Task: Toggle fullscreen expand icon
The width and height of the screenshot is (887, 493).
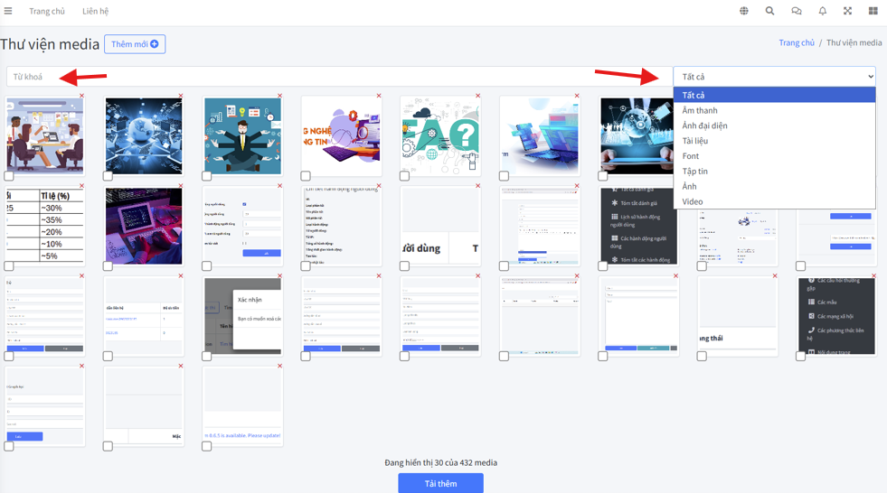Action: coord(847,11)
